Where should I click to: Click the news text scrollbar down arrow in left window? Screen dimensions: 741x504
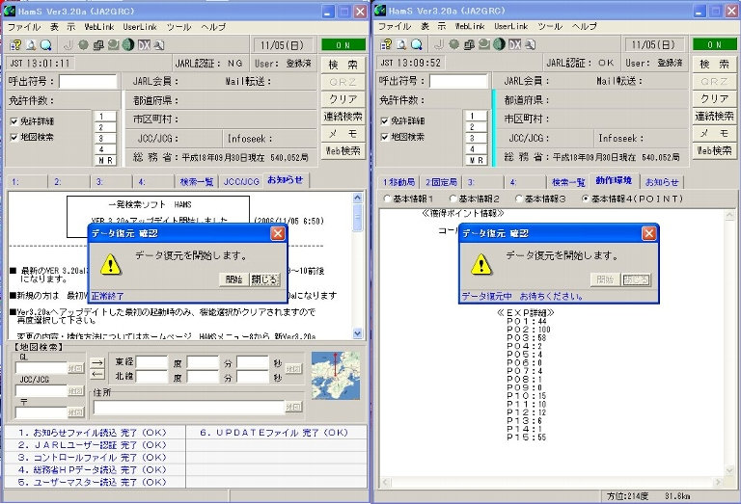point(358,333)
